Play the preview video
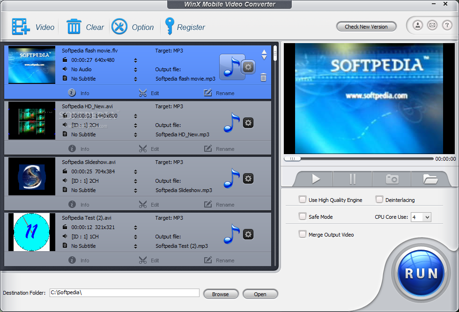Viewport: 459px width, 312px height. pyautogui.click(x=315, y=179)
